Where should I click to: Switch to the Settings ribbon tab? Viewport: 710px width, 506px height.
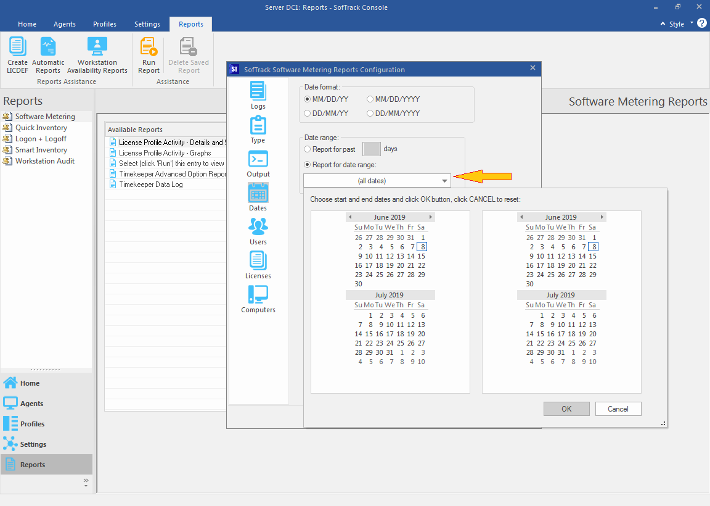147,24
